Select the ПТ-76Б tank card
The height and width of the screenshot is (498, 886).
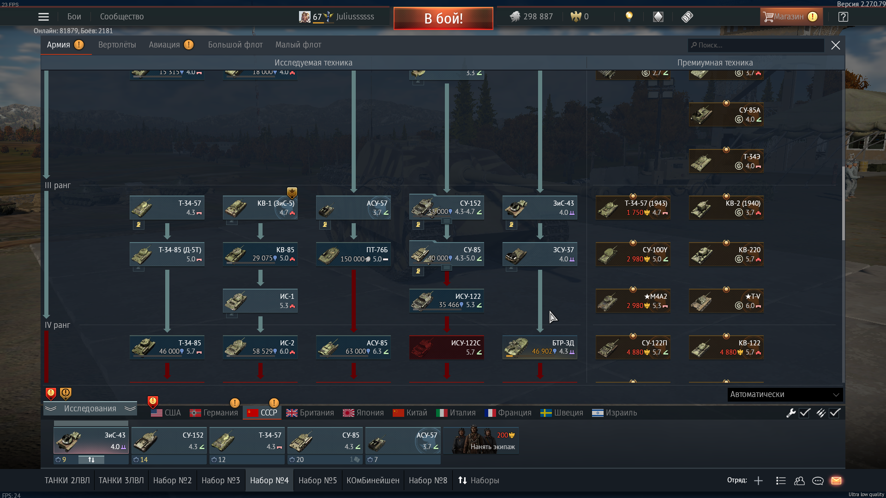pos(353,254)
